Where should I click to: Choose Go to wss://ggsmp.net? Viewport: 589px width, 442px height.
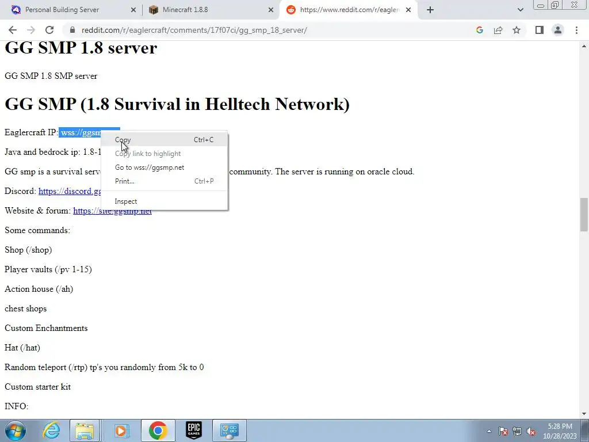[164, 167]
